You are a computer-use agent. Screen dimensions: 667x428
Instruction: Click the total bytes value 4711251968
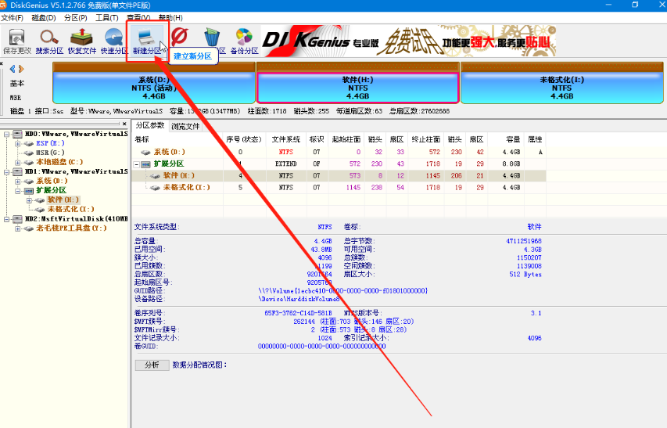(524, 241)
